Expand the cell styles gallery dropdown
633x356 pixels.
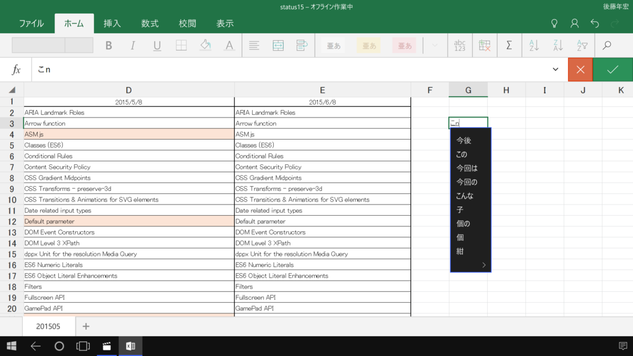click(x=435, y=45)
